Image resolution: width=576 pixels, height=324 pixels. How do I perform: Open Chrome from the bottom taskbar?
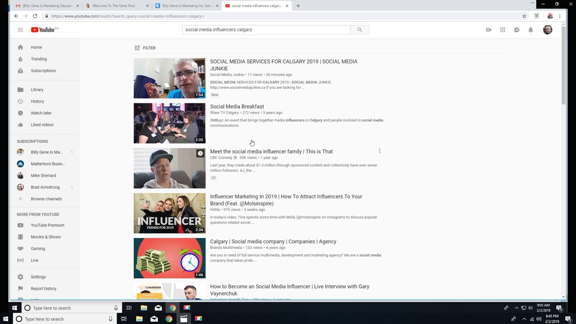click(169, 319)
